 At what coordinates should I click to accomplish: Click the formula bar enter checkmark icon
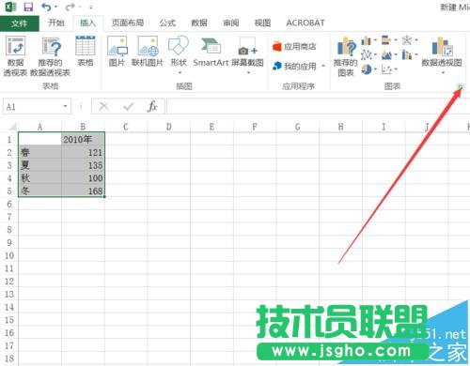coord(128,107)
